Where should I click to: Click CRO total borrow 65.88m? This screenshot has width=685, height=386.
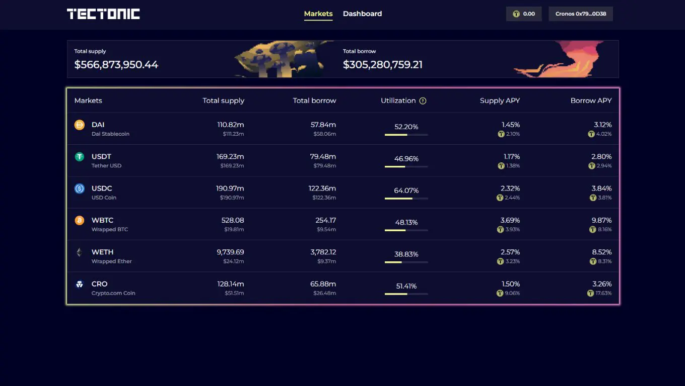pos(323,284)
